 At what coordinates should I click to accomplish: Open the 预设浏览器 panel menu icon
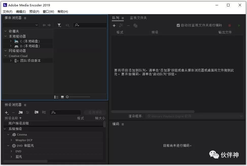(x=25, y=105)
